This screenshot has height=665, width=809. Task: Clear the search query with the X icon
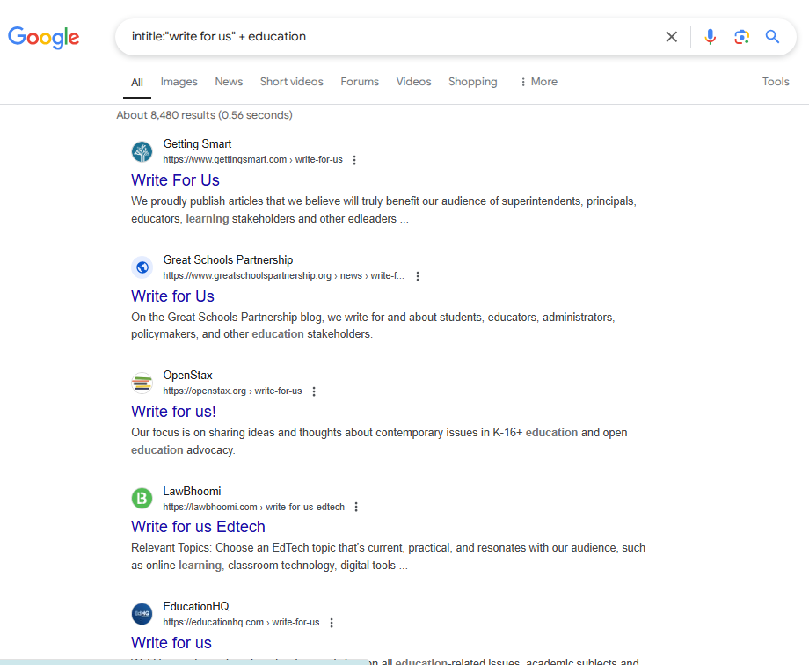671,37
